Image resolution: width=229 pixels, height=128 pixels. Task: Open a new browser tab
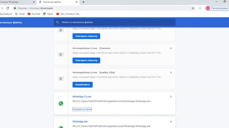[x=83, y=2]
